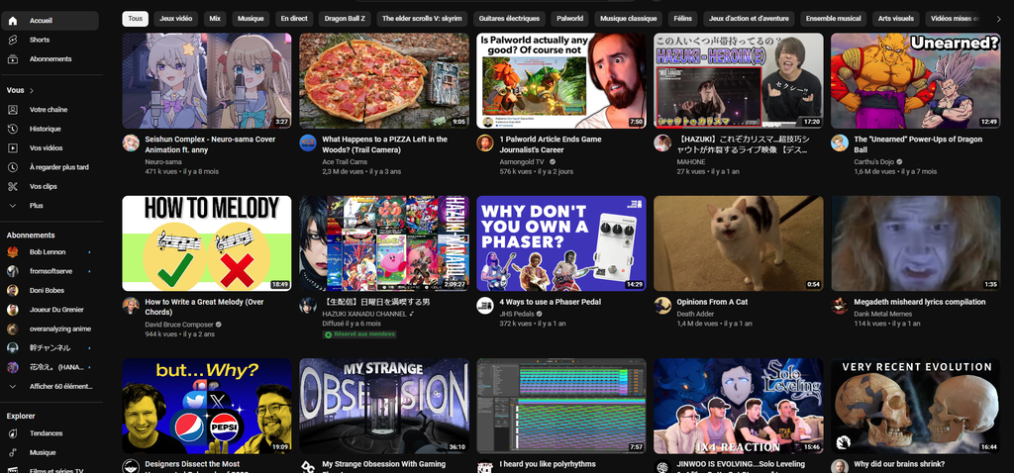
Task: Open Bob Lennon channel avatar in subscriptions
Action: point(12,252)
